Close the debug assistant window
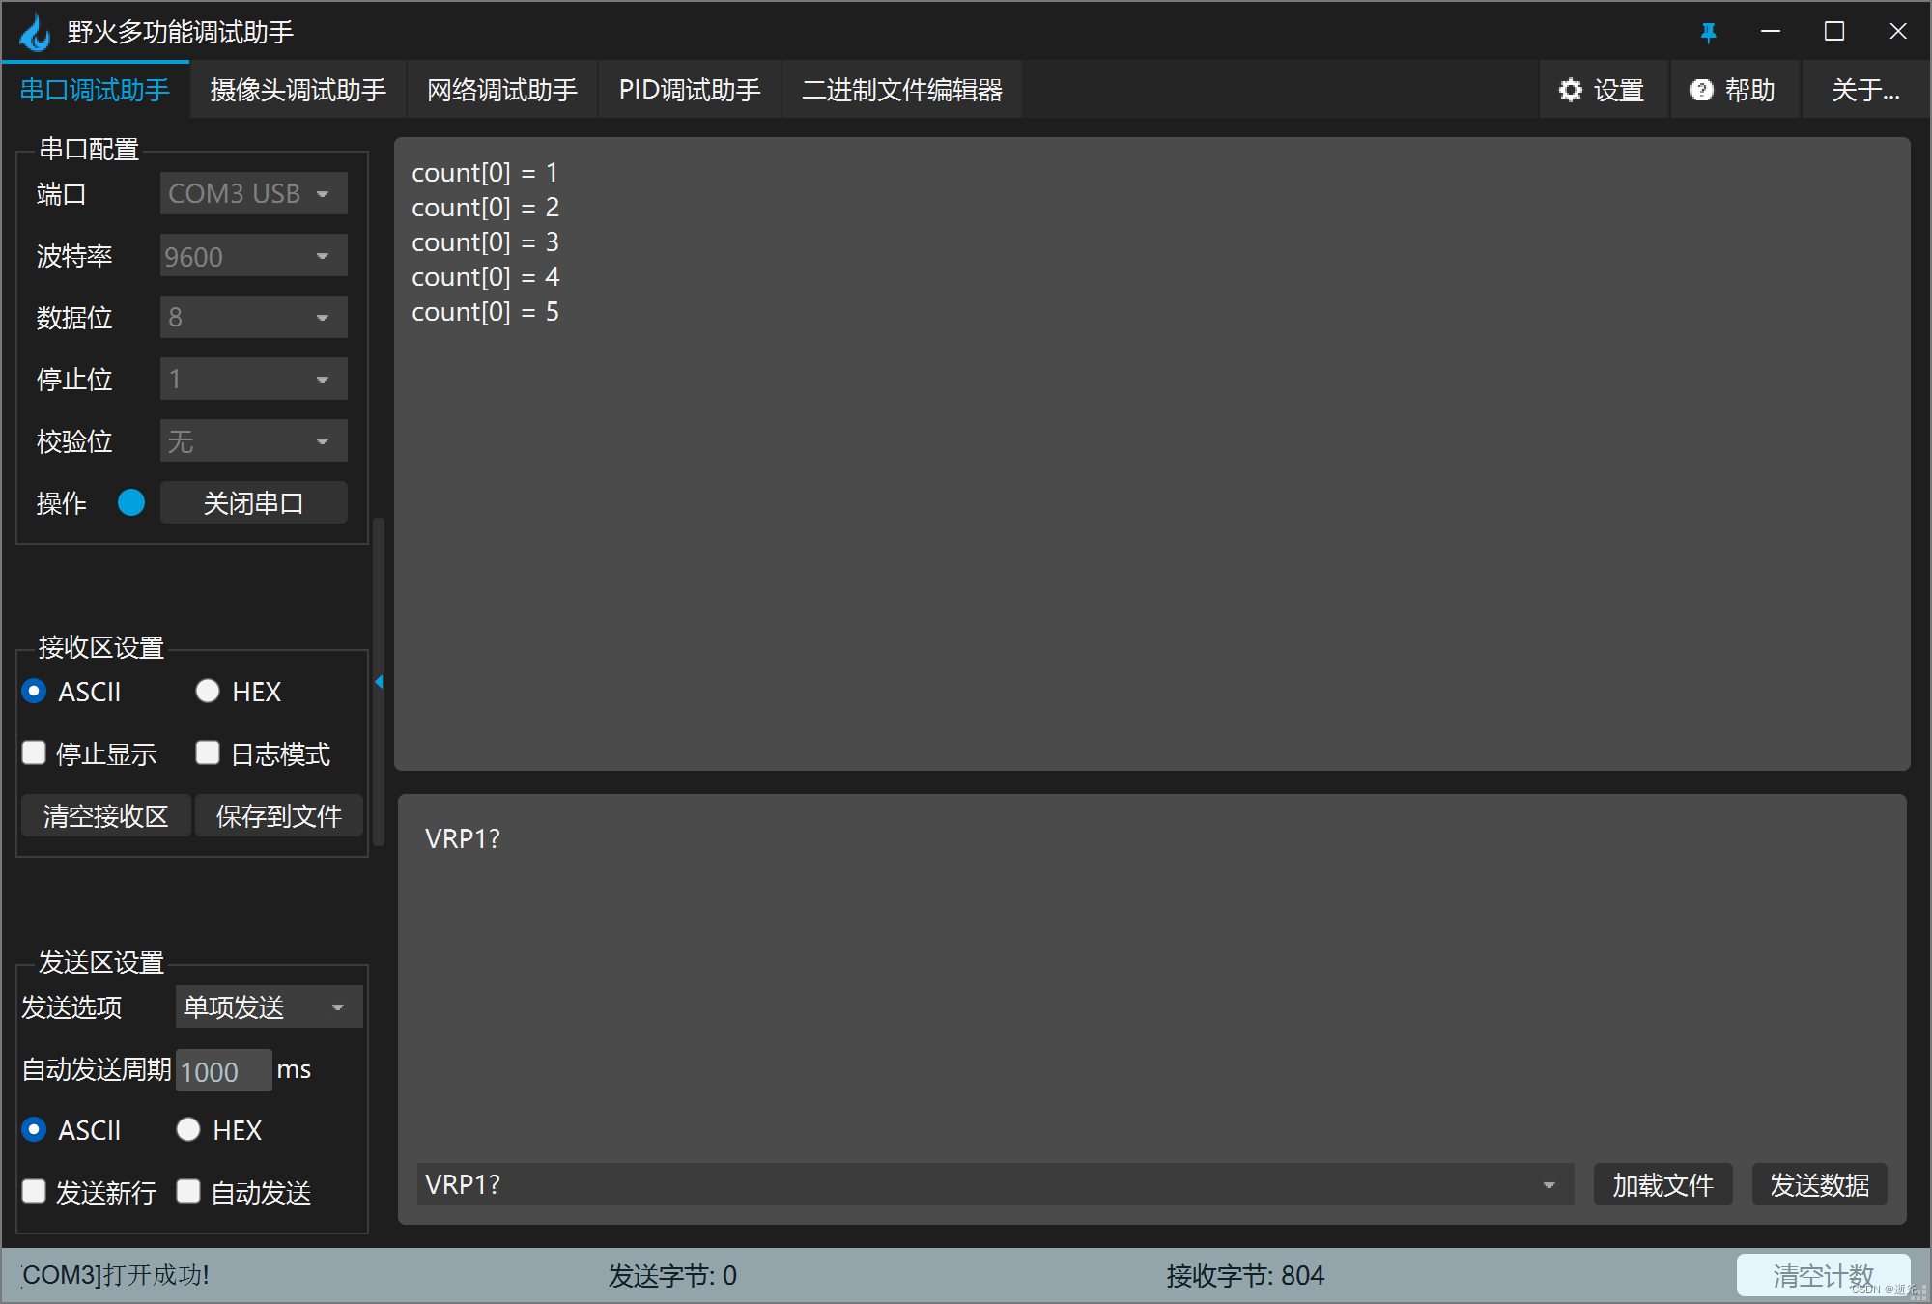1932x1304 pixels. (1897, 32)
